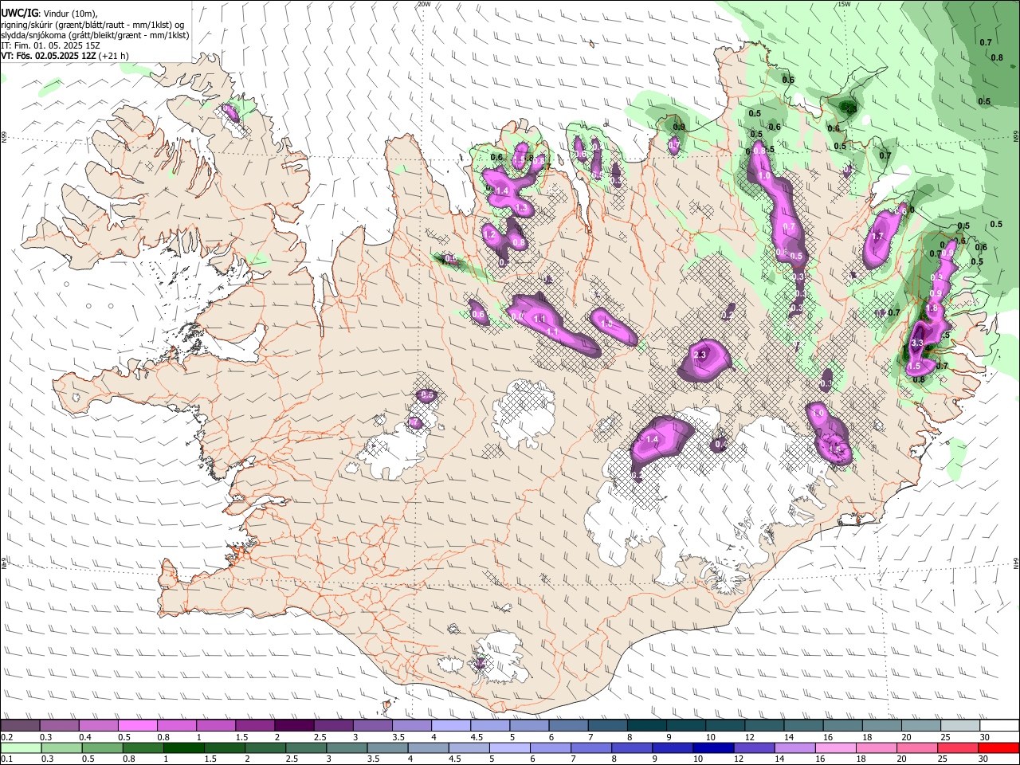1020x765 pixels.
Task: Click the '2.3' snowfall value on map
Action: (700, 355)
